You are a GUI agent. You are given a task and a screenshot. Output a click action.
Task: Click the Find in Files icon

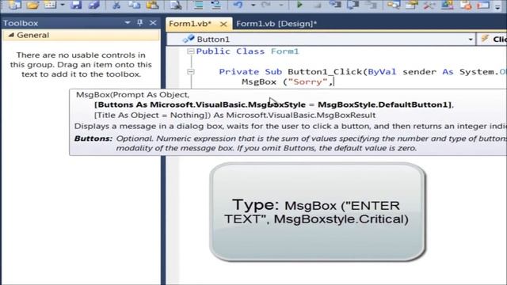[176, 5]
